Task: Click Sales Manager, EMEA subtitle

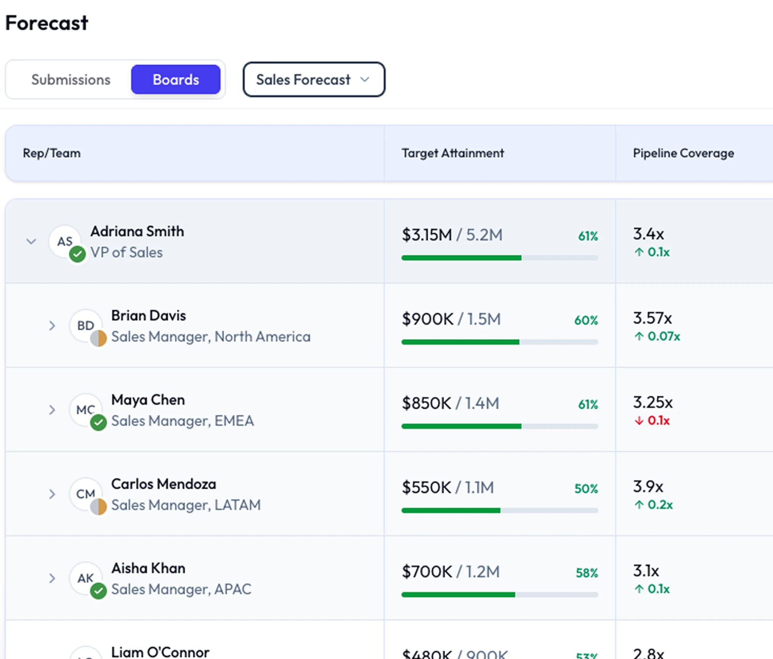Action: coord(183,421)
